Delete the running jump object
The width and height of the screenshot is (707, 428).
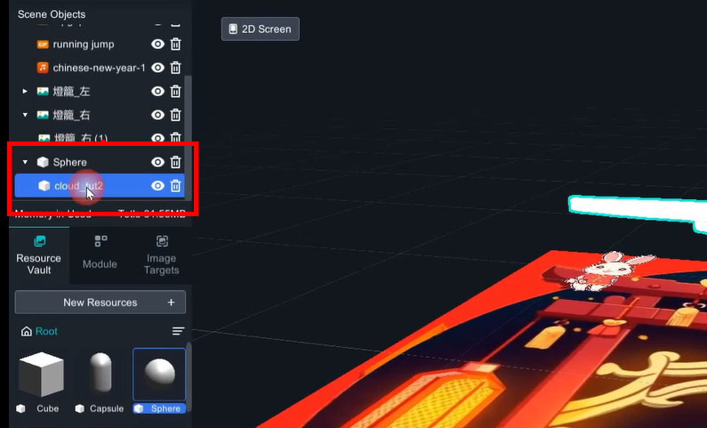[x=176, y=44]
